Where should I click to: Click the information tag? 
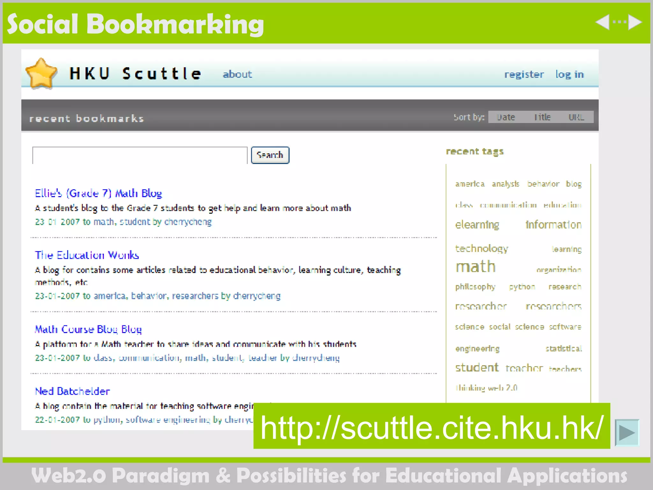(x=554, y=225)
